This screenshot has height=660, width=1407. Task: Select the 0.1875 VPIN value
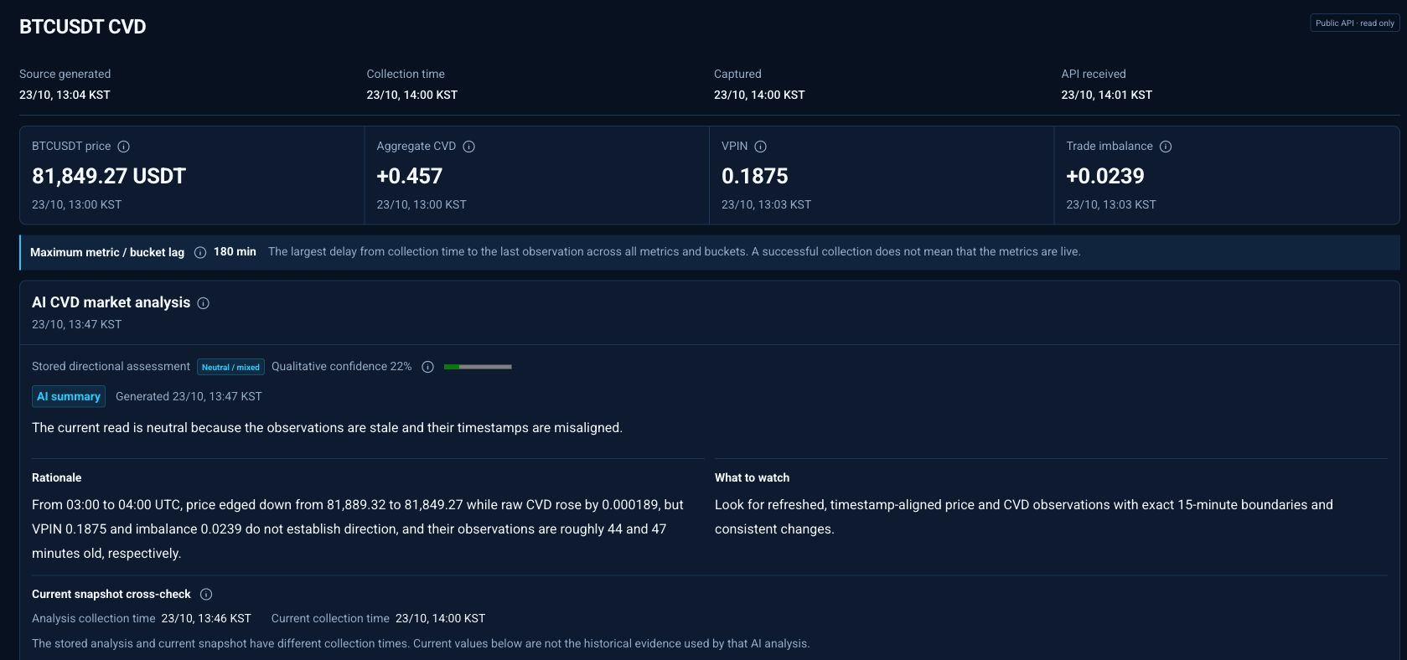click(755, 176)
